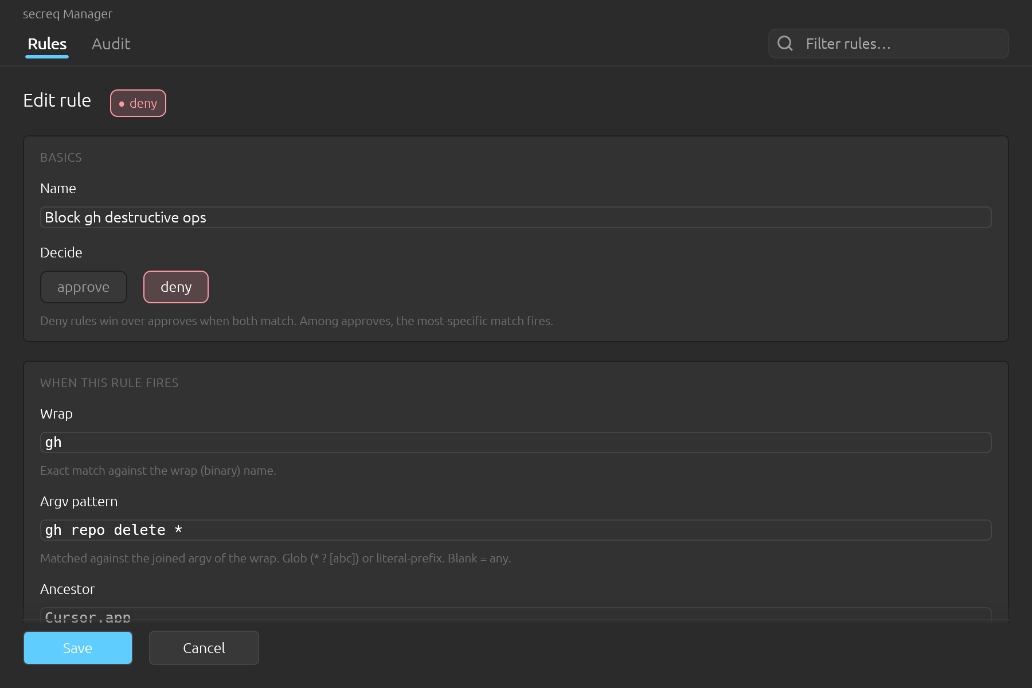Click the Ancestor field showing Cursor.app
This screenshot has width=1032, height=688.
[x=515, y=614]
